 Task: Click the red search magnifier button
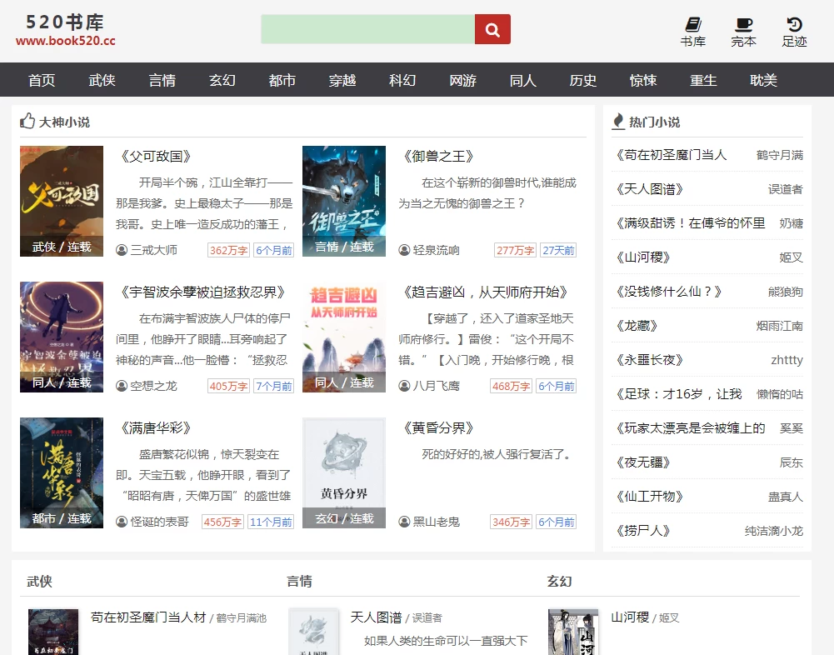492,29
